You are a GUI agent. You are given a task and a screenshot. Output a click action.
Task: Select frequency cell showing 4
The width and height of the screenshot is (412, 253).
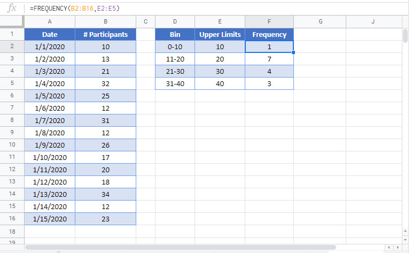pyautogui.click(x=269, y=71)
